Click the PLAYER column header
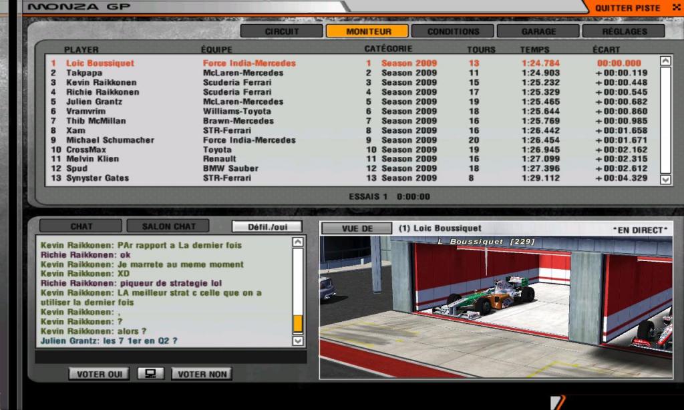 81,49
